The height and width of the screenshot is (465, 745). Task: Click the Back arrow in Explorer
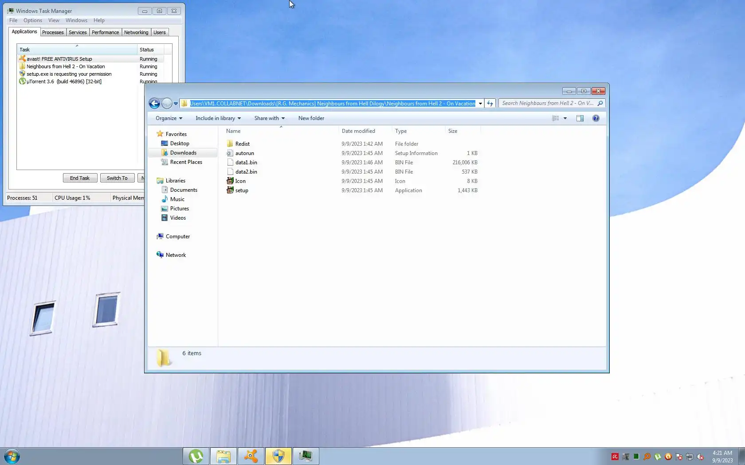coord(154,104)
